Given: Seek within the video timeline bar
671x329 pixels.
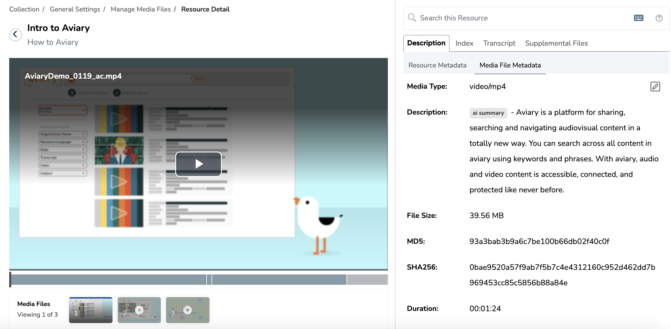Looking at the screenshot, I should pos(199,279).
